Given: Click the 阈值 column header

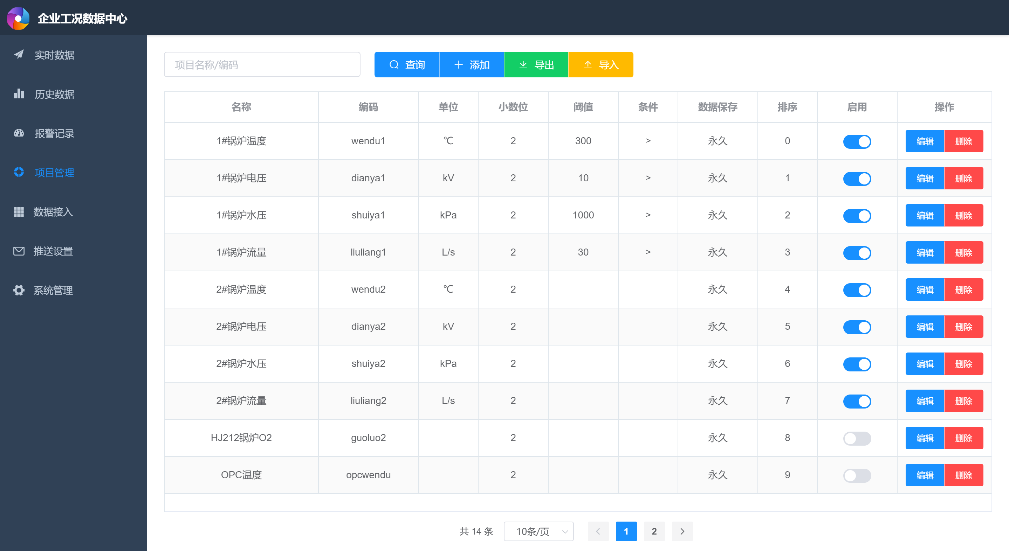Looking at the screenshot, I should click(x=583, y=107).
